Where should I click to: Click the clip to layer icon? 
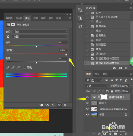coord(41,105)
